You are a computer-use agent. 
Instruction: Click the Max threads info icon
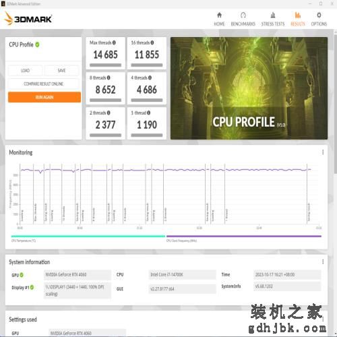click(x=114, y=42)
